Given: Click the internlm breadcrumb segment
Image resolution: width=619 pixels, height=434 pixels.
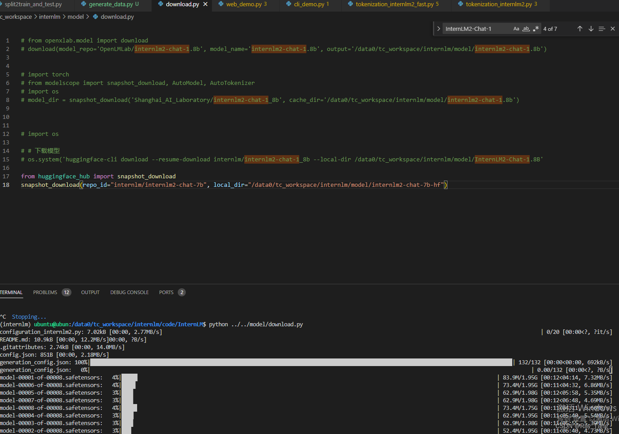Looking at the screenshot, I should [50, 17].
